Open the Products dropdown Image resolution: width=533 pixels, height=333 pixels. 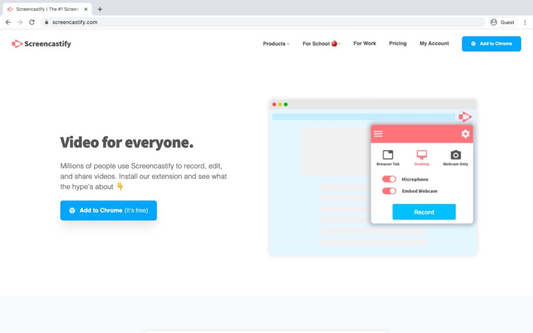pos(275,44)
